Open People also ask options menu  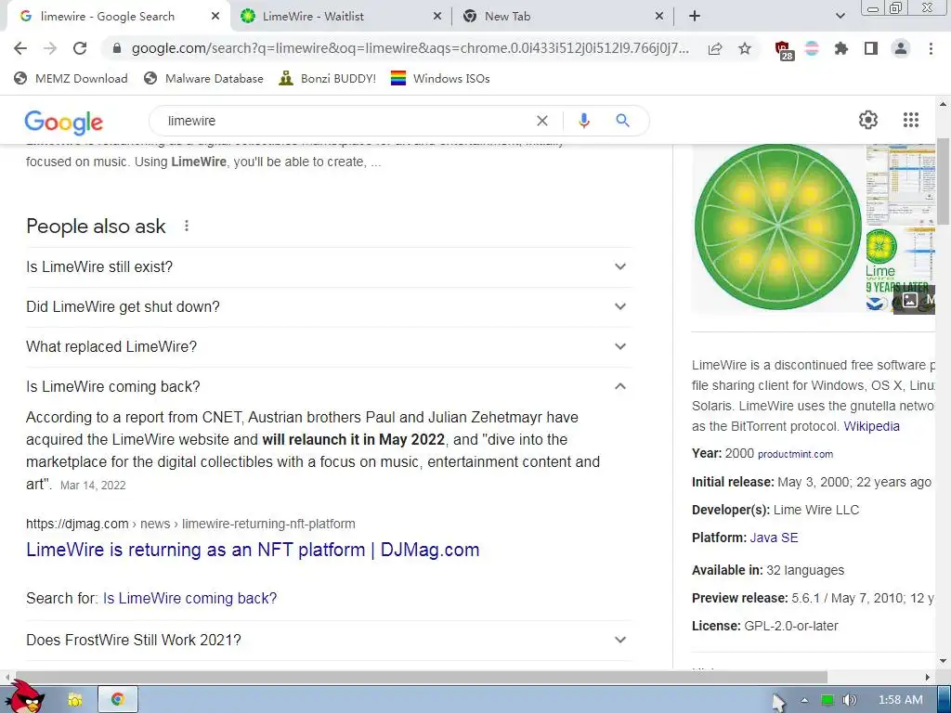click(x=187, y=227)
